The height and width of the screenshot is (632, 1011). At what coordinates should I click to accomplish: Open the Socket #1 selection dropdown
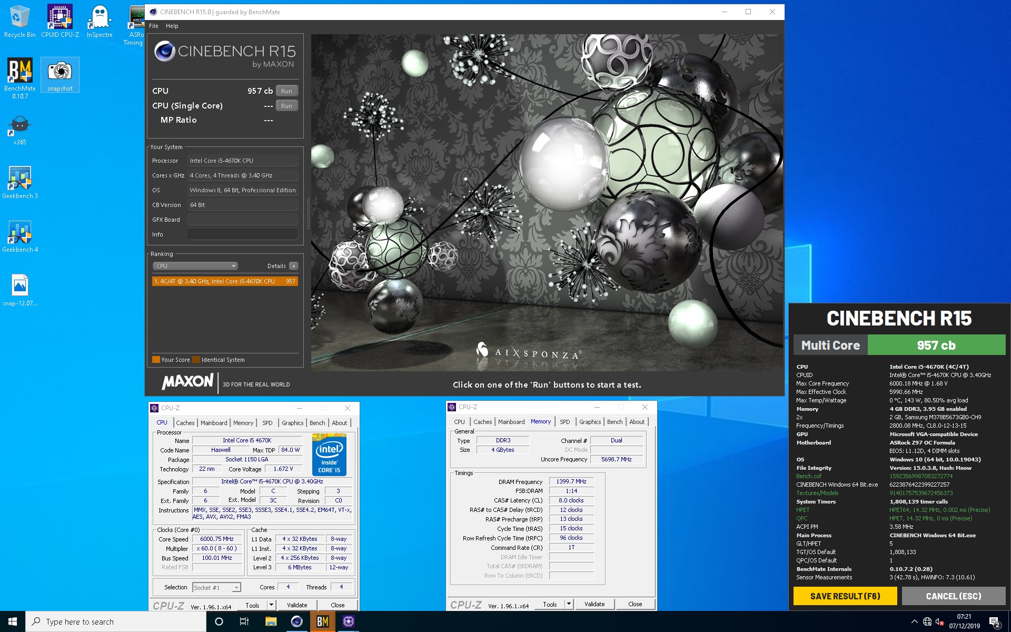(216, 587)
